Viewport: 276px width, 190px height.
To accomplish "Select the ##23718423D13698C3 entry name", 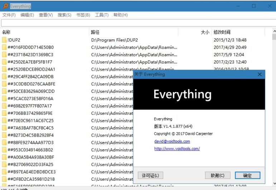I will [30, 54].
